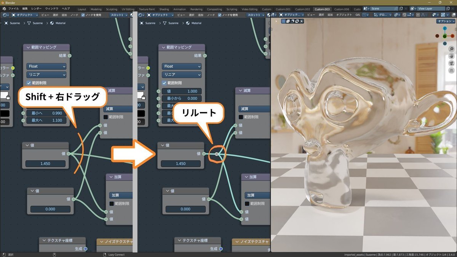Open the オプション dropdown in viewport
457x257 pixels.
pyautogui.click(x=446, y=21)
